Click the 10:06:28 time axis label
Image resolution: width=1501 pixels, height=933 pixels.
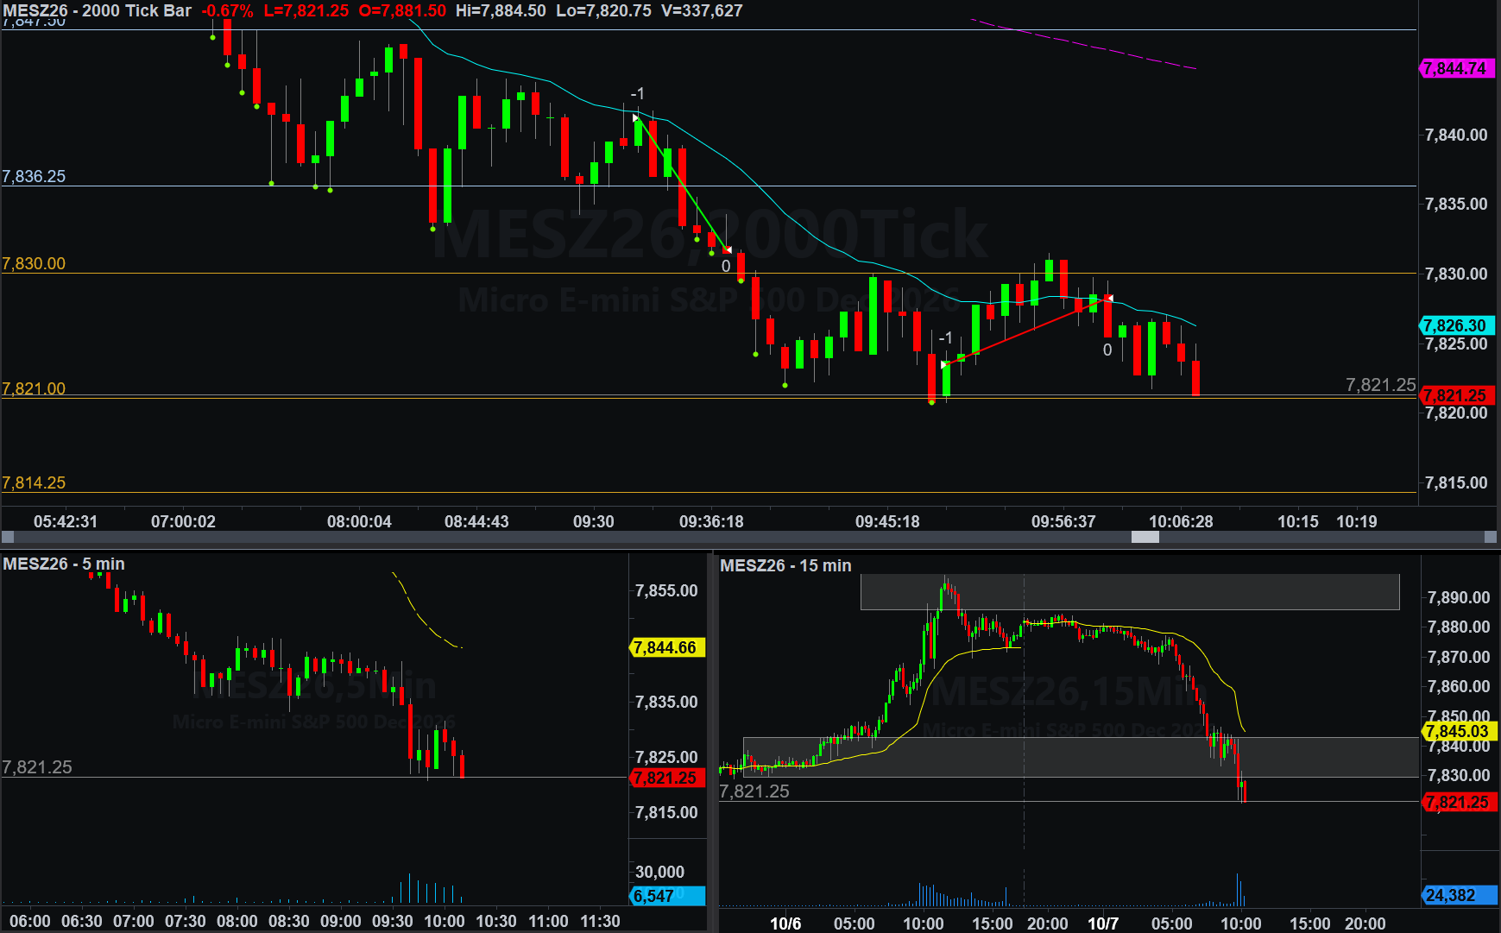coord(1181,521)
